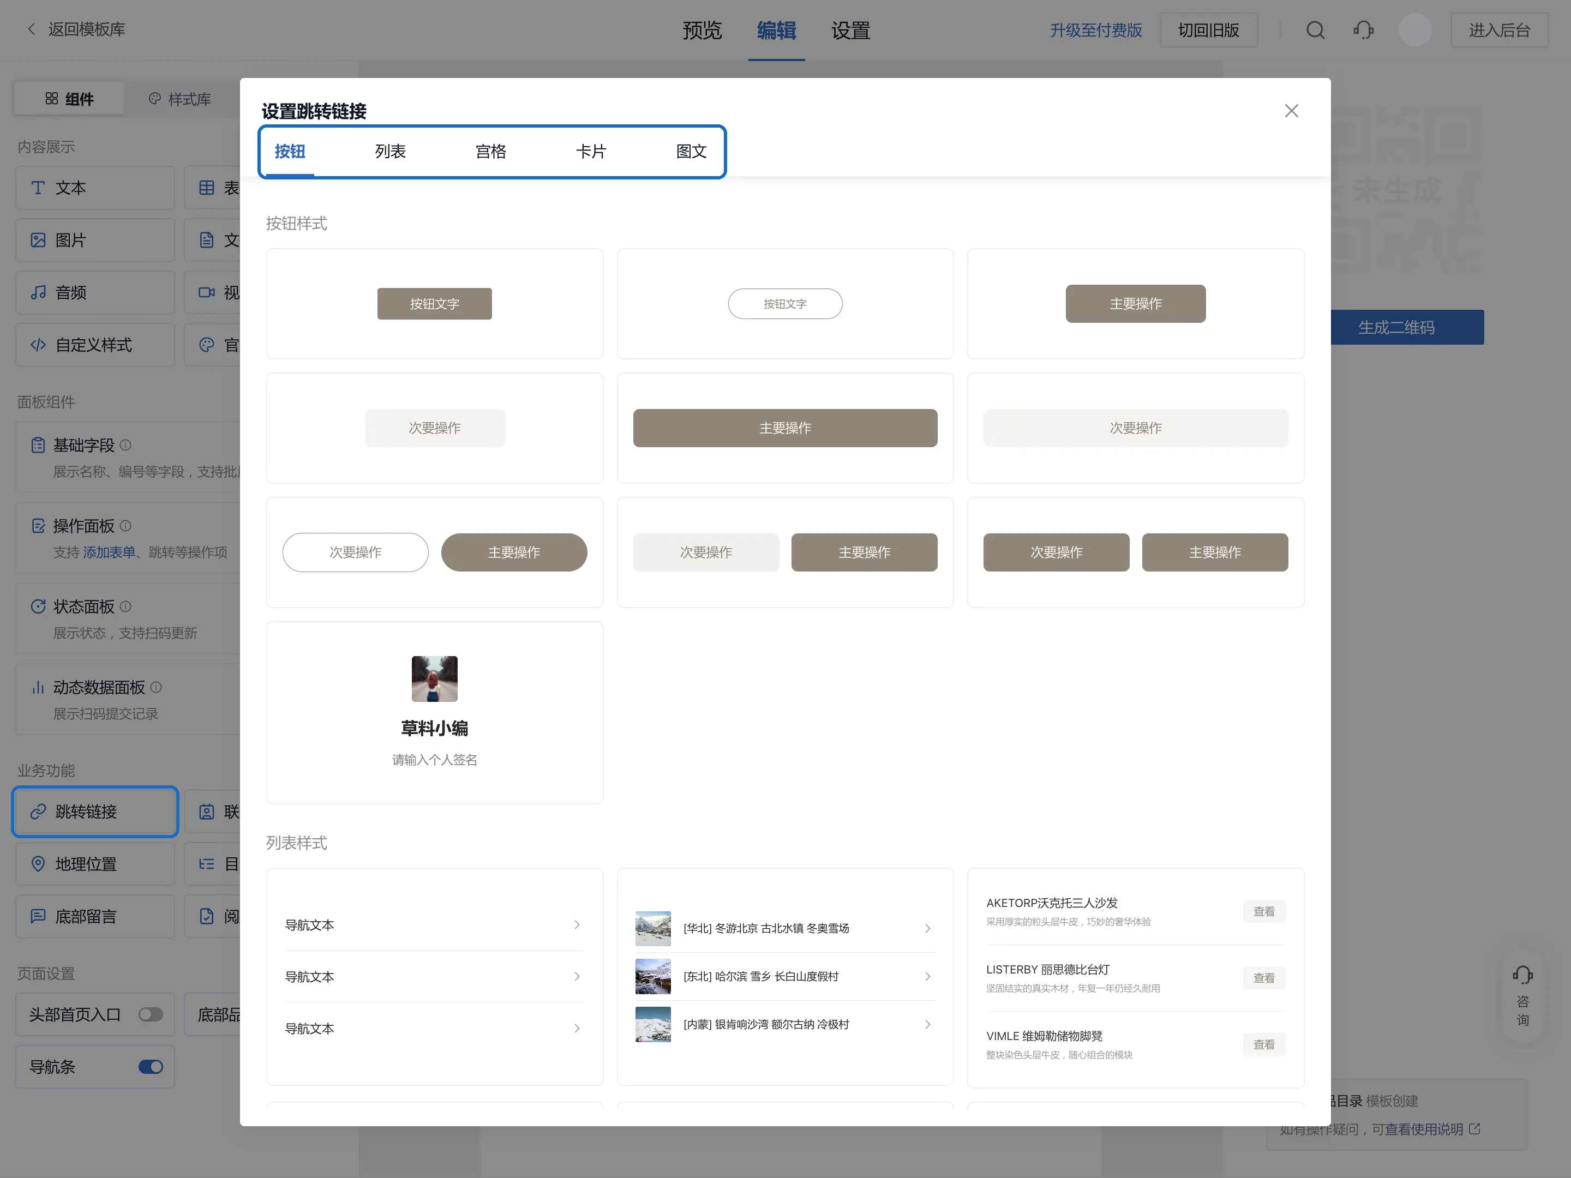Add the 底部留言 component
This screenshot has height=1178, width=1571.
(x=95, y=917)
